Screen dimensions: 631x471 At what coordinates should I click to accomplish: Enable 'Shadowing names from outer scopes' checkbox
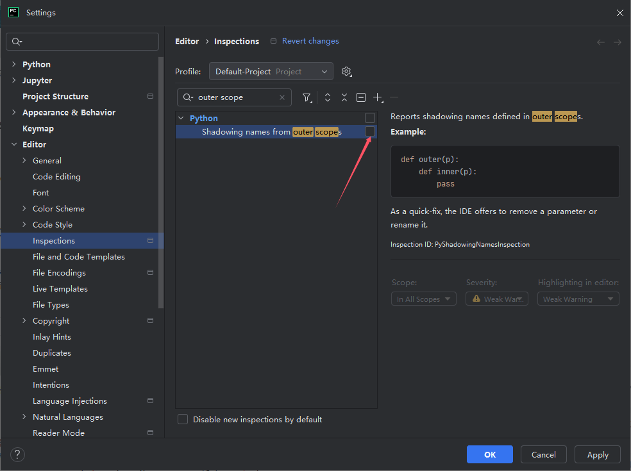[x=370, y=131]
